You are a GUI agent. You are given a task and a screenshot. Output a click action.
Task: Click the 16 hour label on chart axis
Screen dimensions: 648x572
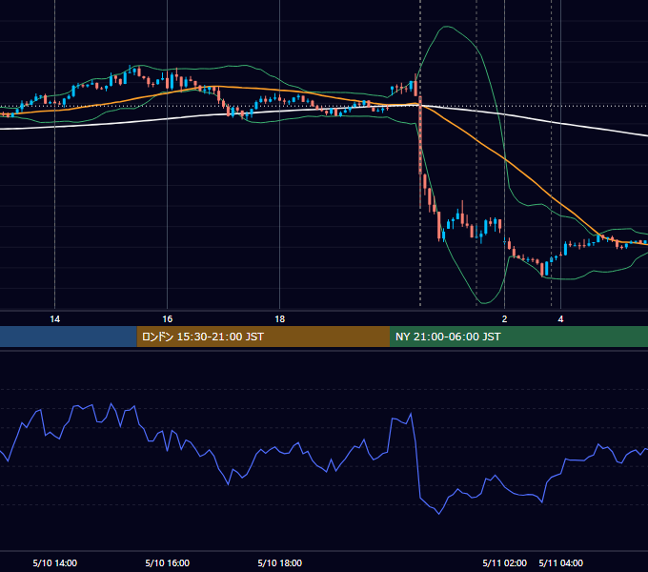pos(168,319)
